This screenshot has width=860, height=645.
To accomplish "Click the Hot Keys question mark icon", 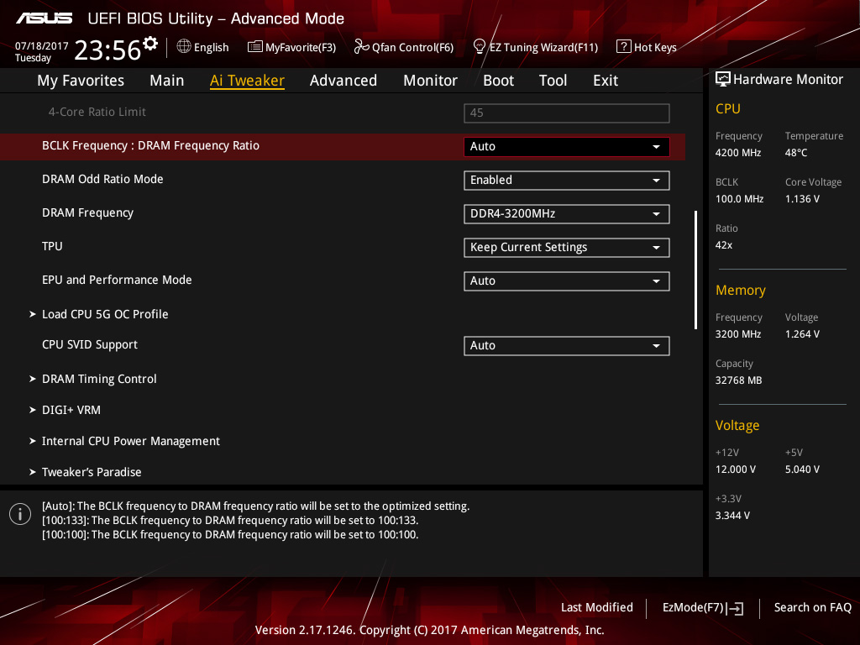I will (x=623, y=47).
